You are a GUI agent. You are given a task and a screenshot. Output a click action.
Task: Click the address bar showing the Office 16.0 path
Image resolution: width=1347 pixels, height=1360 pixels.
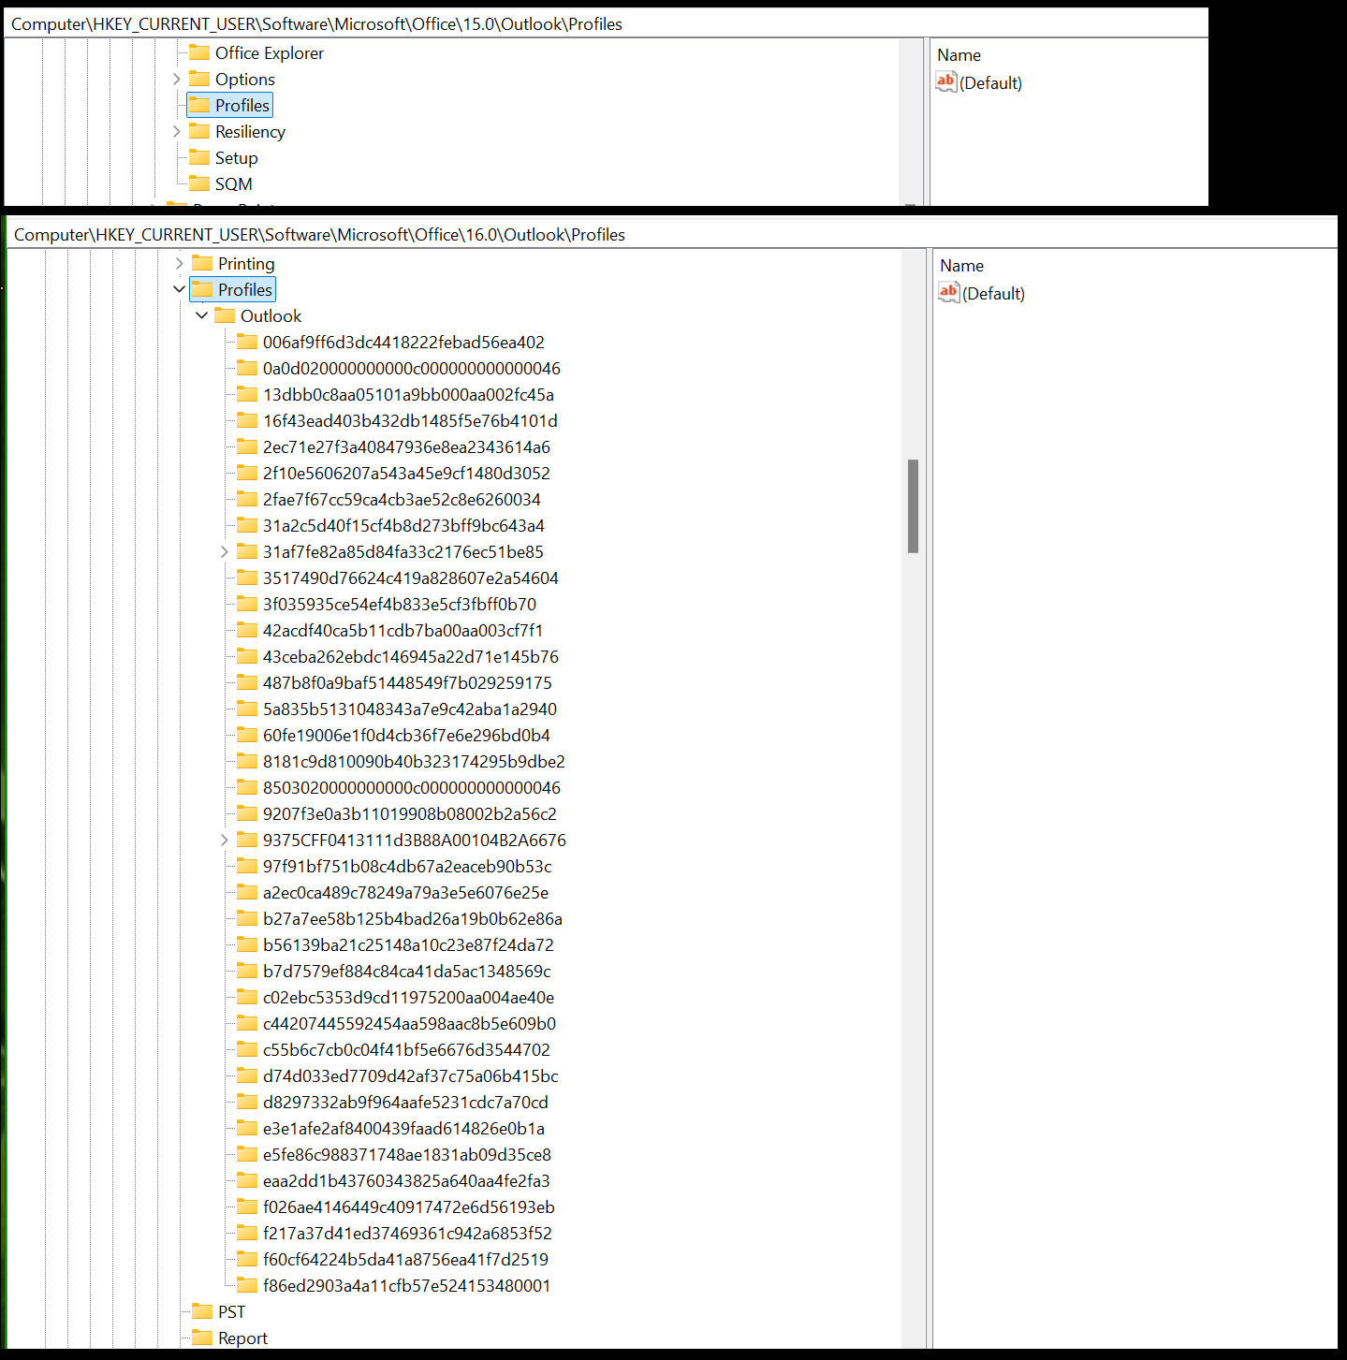click(x=374, y=234)
